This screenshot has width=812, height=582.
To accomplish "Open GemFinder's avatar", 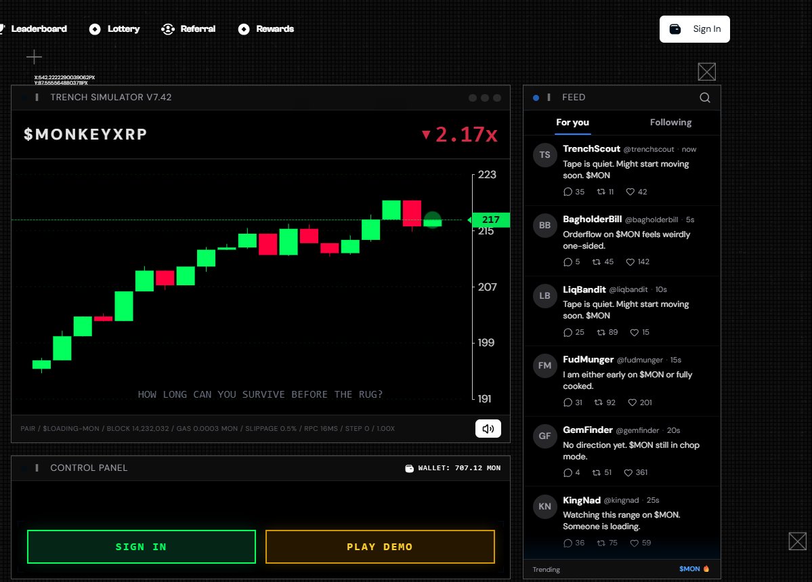I will pyautogui.click(x=544, y=436).
